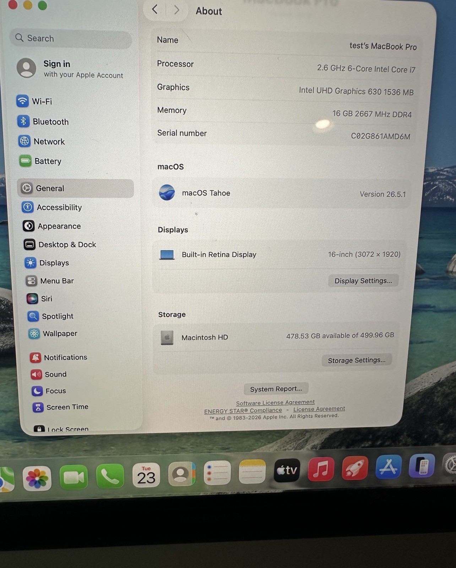The image size is (456, 568).
Task: Open Calendar showing Tue 23
Action: [x=146, y=475]
